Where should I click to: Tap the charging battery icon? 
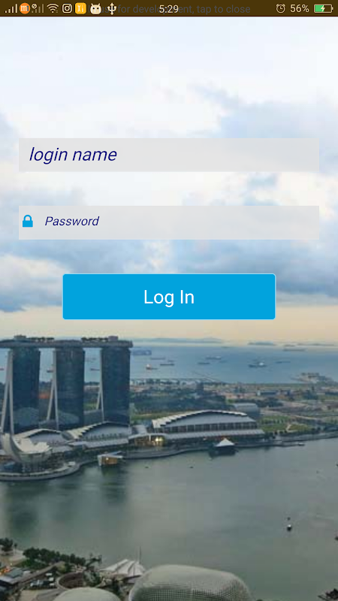click(x=323, y=8)
